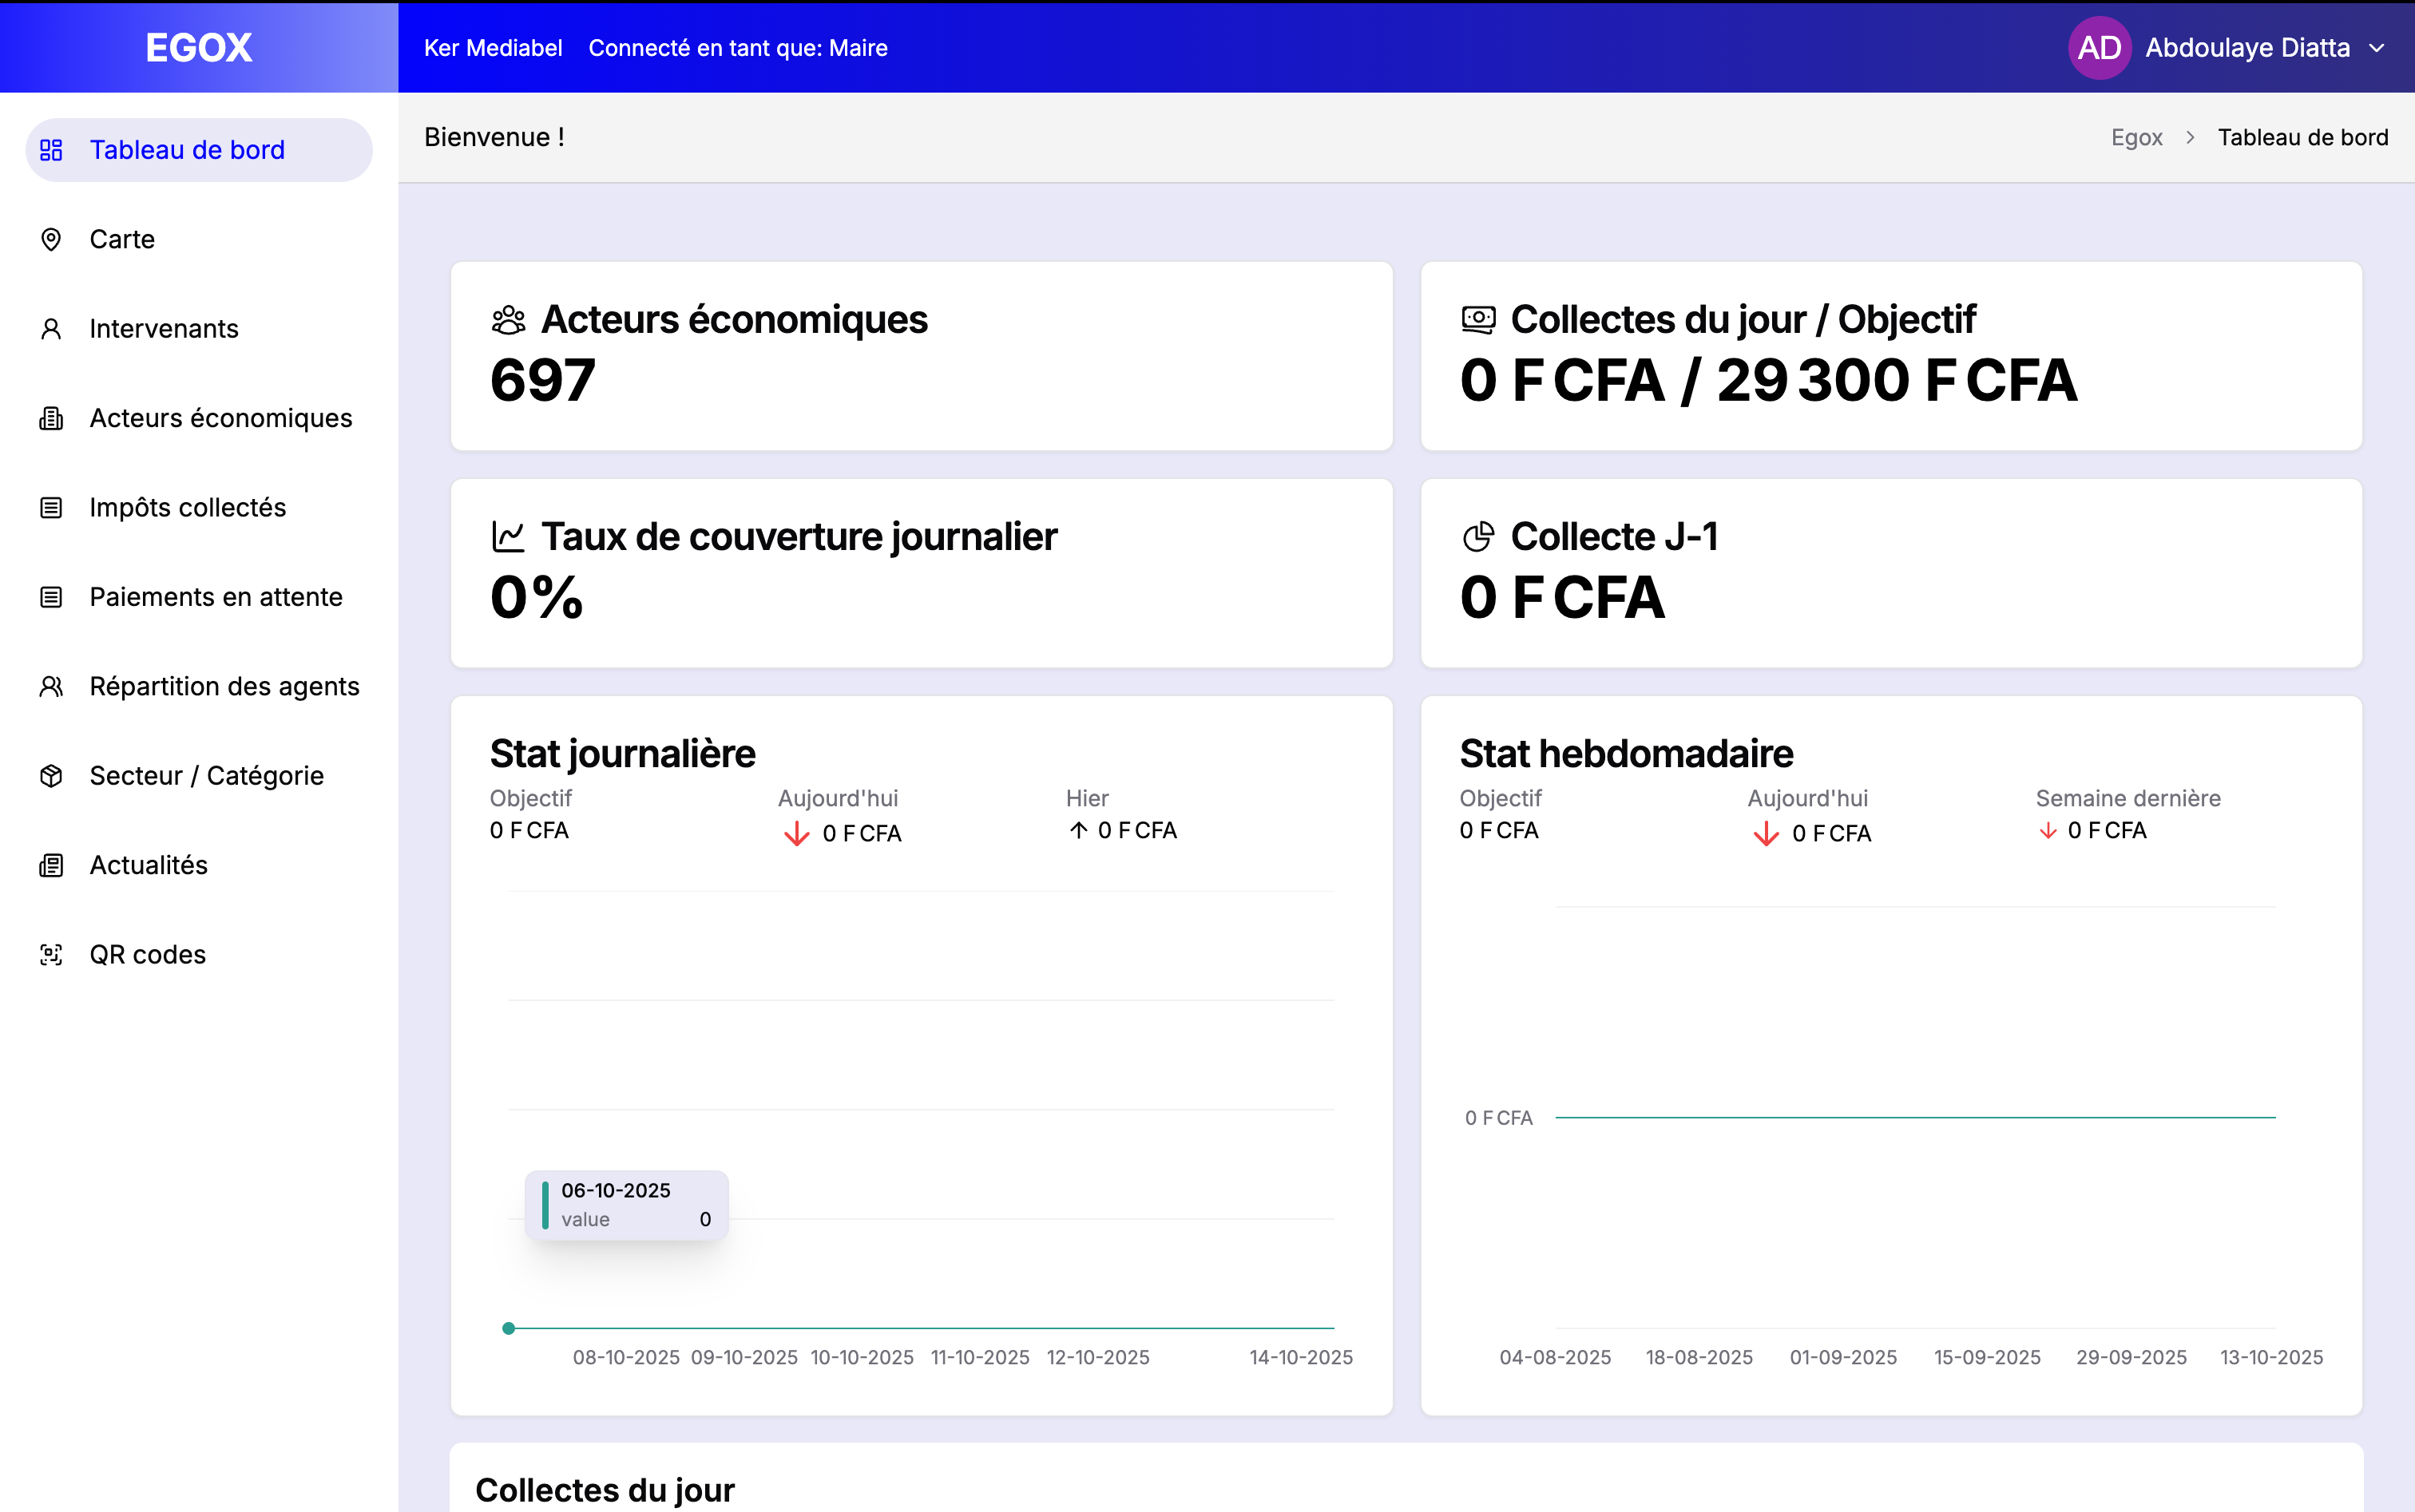
Task: Click the Egox breadcrumb link
Action: point(2135,137)
